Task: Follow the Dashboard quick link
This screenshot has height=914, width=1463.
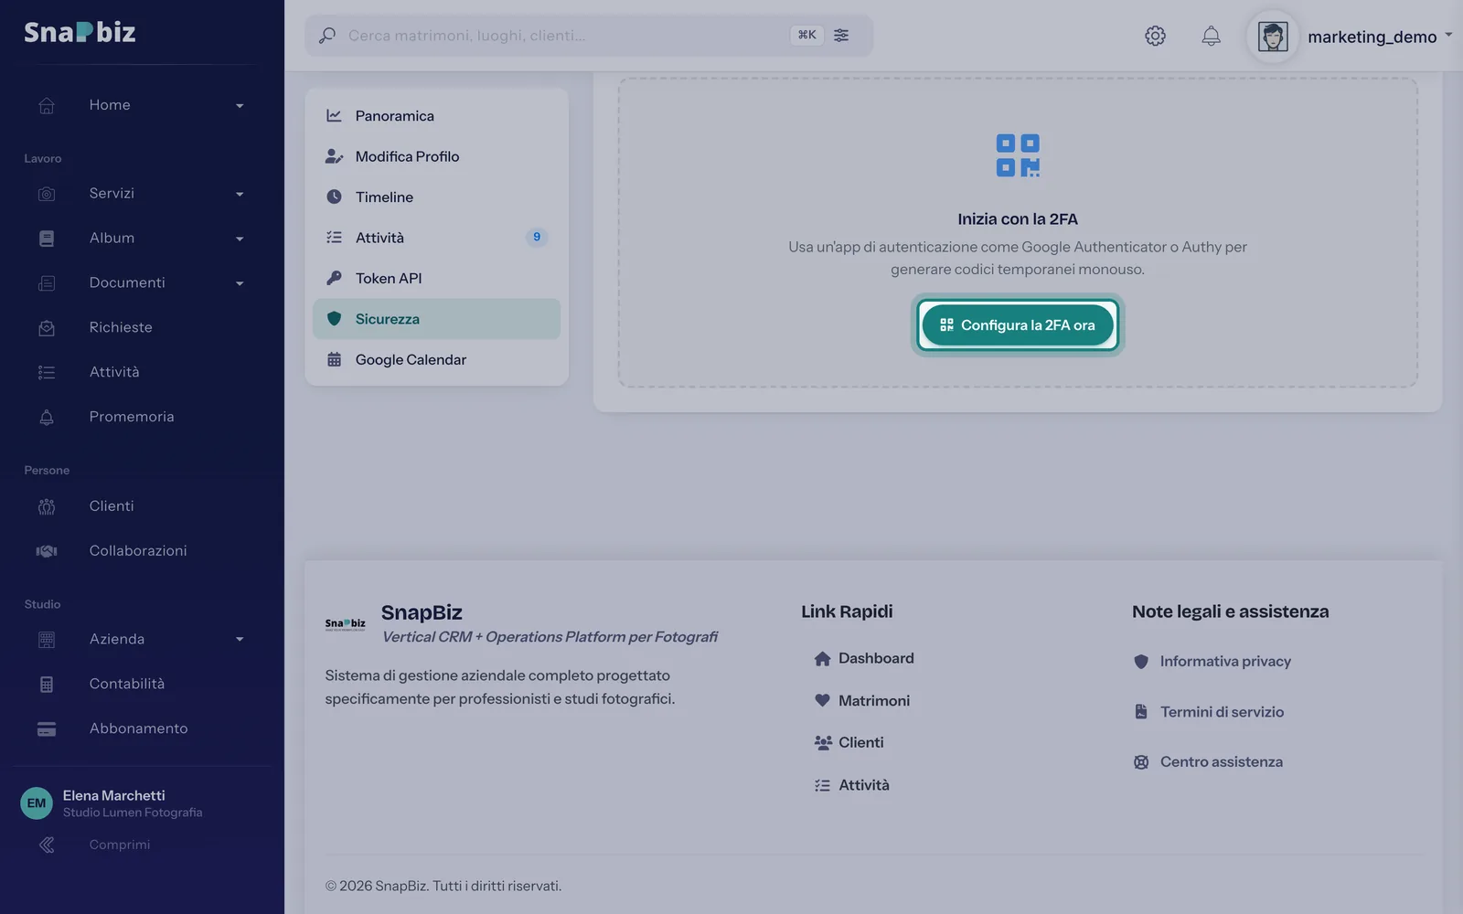Action: (x=863, y=659)
